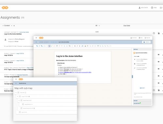Click the italic icon in the editor toolbar

click(77, 46)
